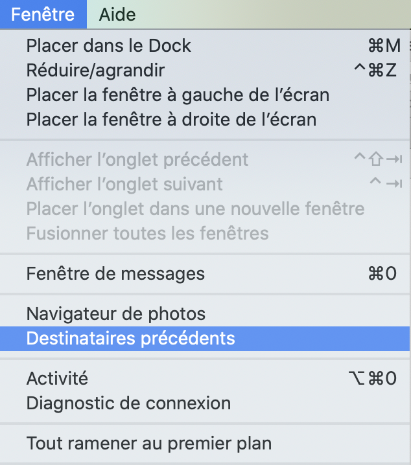Click the ⌘0 shortcut beside Fenêtre de messages
This screenshot has height=465, width=411.
click(x=382, y=274)
